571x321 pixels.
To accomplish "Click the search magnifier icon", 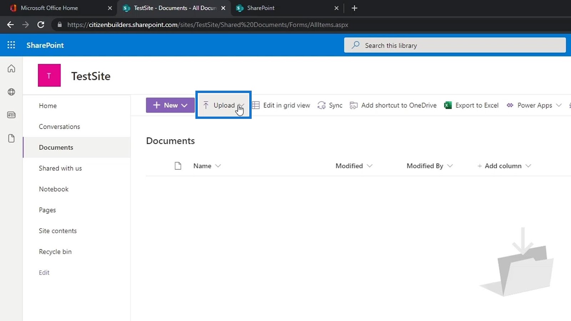I will click(x=355, y=45).
